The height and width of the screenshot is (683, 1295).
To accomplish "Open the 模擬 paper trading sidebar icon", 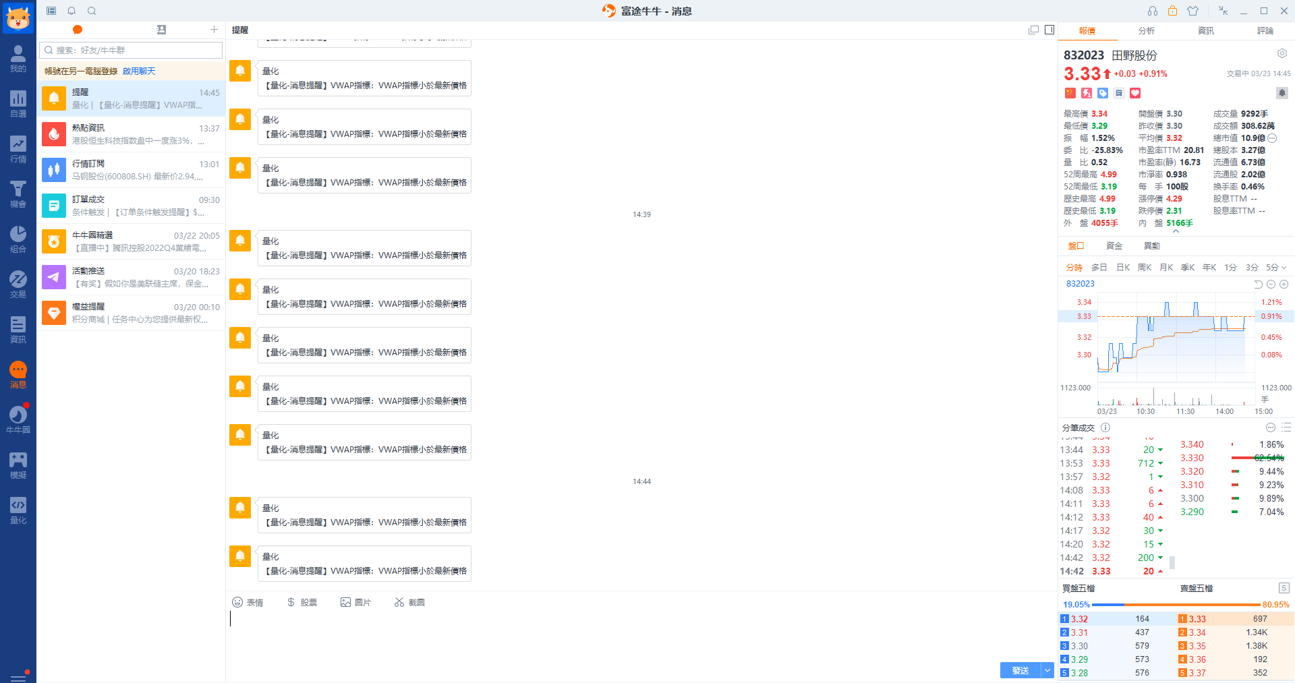I will point(18,465).
